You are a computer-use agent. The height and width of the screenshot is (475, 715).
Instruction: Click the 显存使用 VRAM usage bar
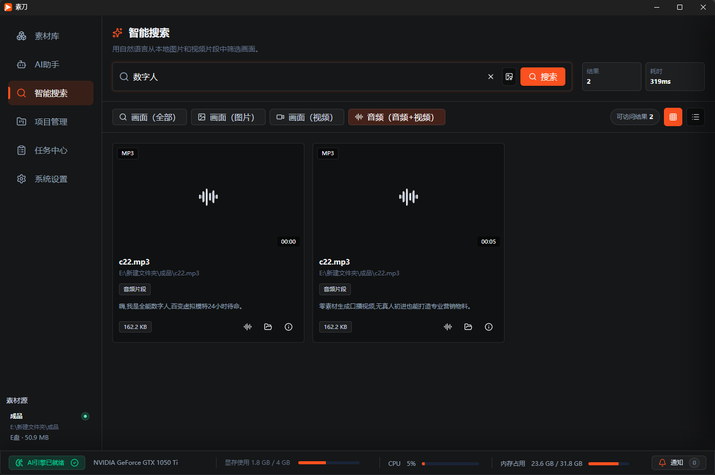pyautogui.click(x=329, y=463)
